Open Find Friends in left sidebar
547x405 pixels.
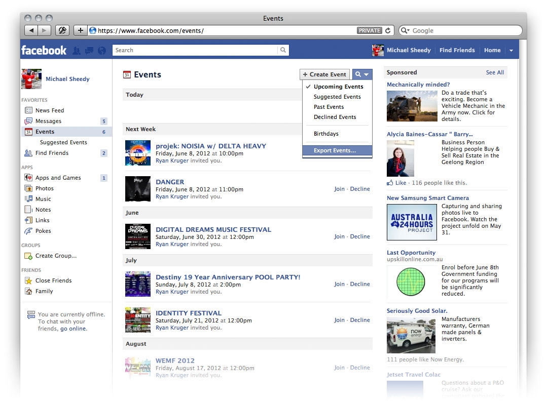52,153
